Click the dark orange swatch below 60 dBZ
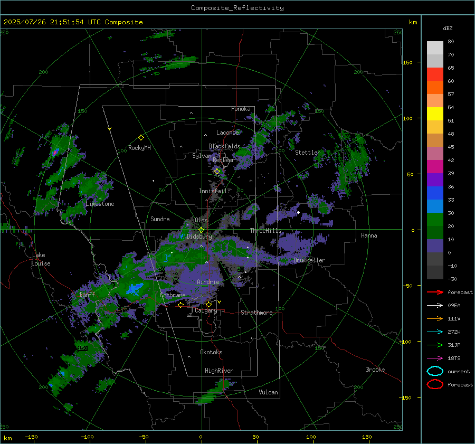The image size is (475, 444). pyautogui.click(x=435, y=88)
